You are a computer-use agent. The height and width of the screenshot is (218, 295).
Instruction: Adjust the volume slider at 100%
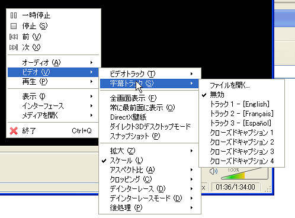pos(245,174)
